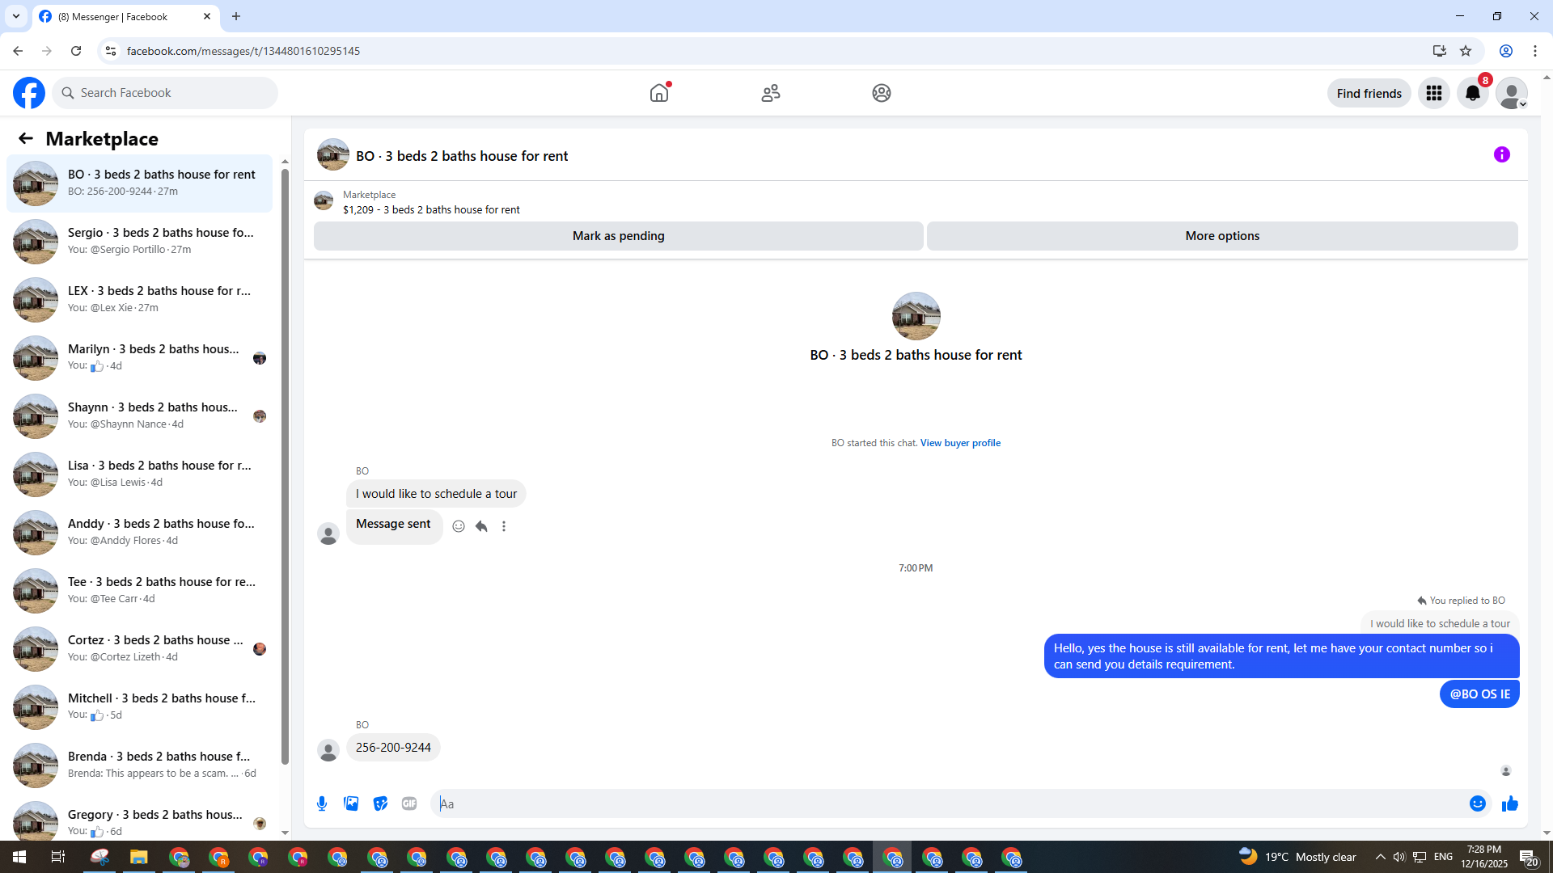The width and height of the screenshot is (1553, 873).
Task: Open File Explorer from the taskbar
Action: click(139, 857)
